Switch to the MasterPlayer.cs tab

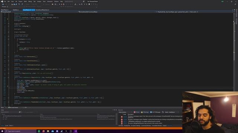click(5, 10)
